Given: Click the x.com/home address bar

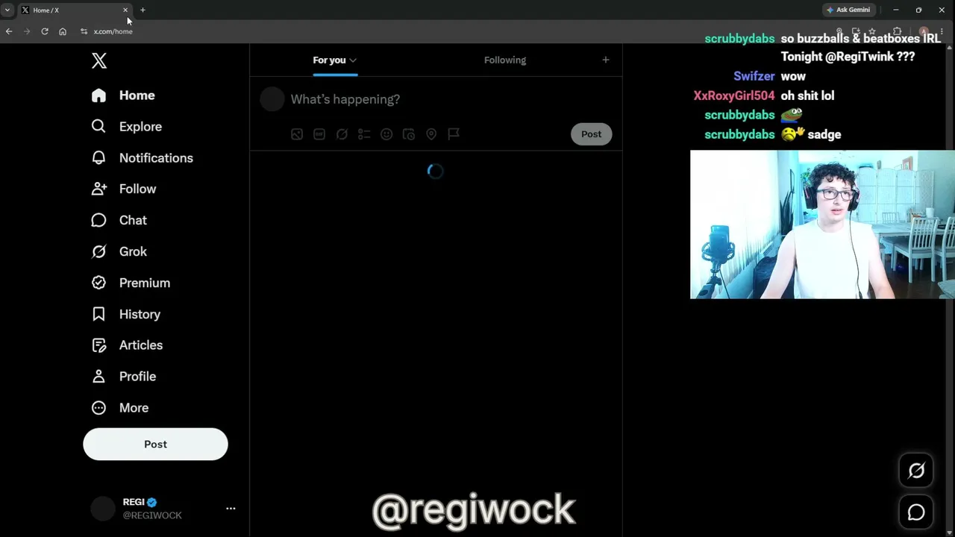Looking at the screenshot, I should click(x=113, y=31).
